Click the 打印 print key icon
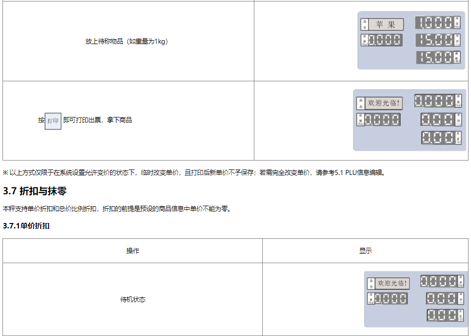Image resolution: width=471 pixels, height=336 pixels. (x=53, y=120)
